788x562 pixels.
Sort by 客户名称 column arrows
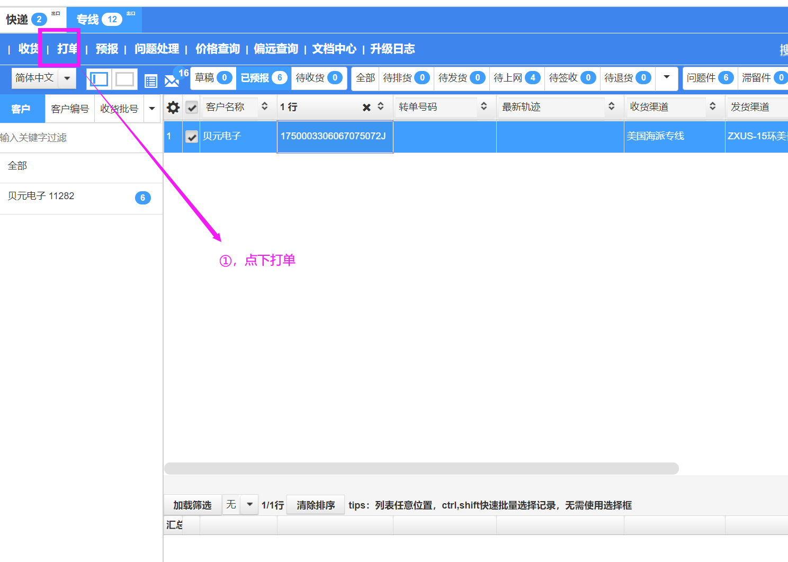click(x=265, y=106)
